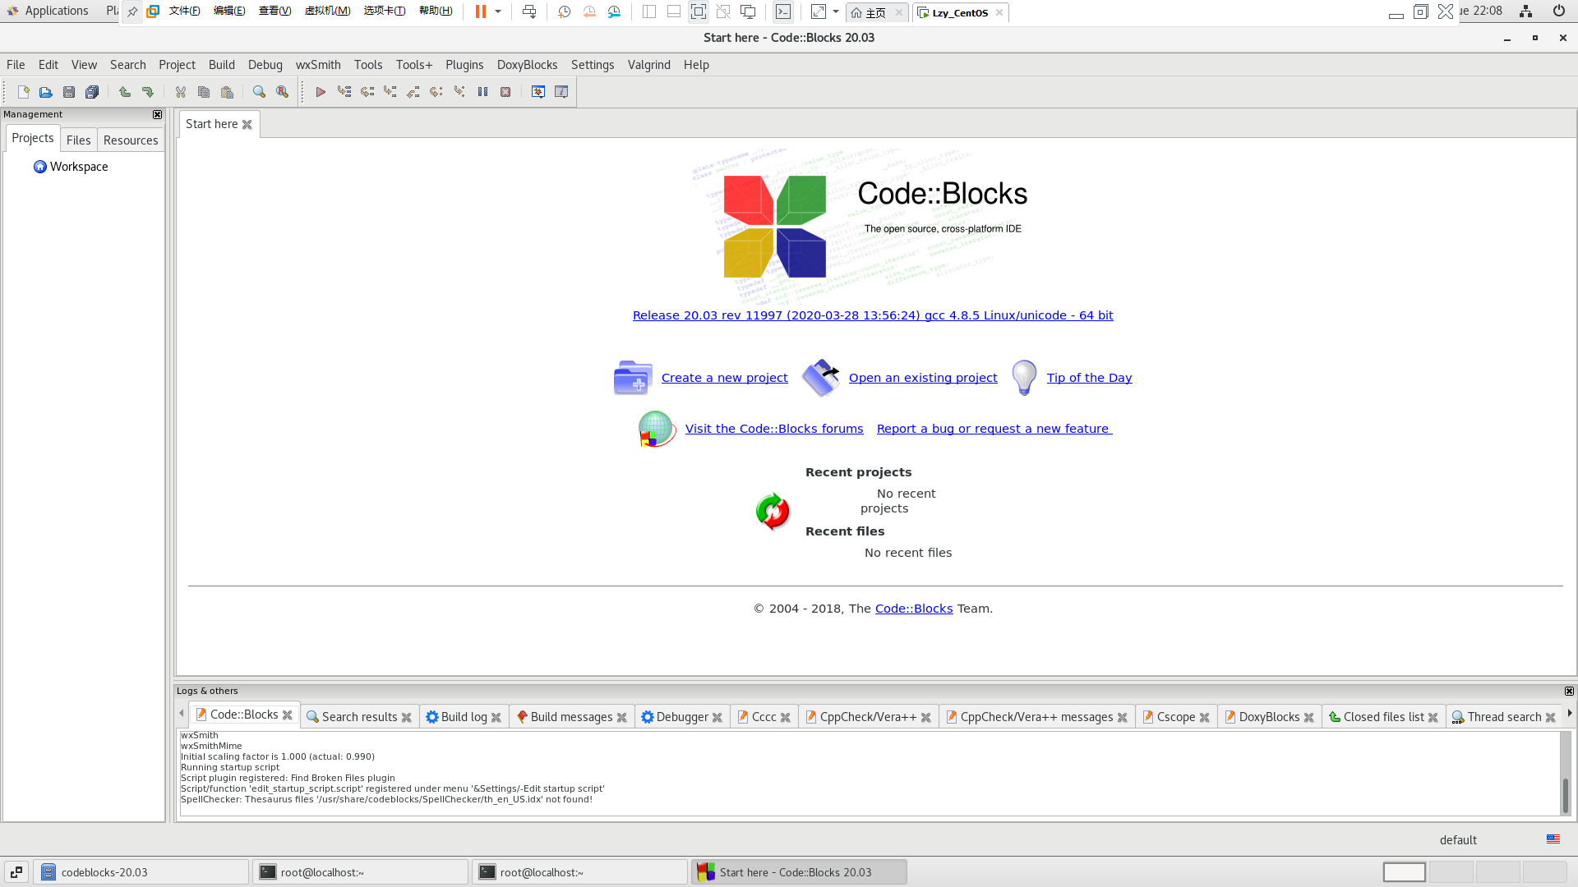This screenshot has height=887, width=1578.
Task: Click the Tip of the Day lightbulb icon
Action: point(1024,378)
